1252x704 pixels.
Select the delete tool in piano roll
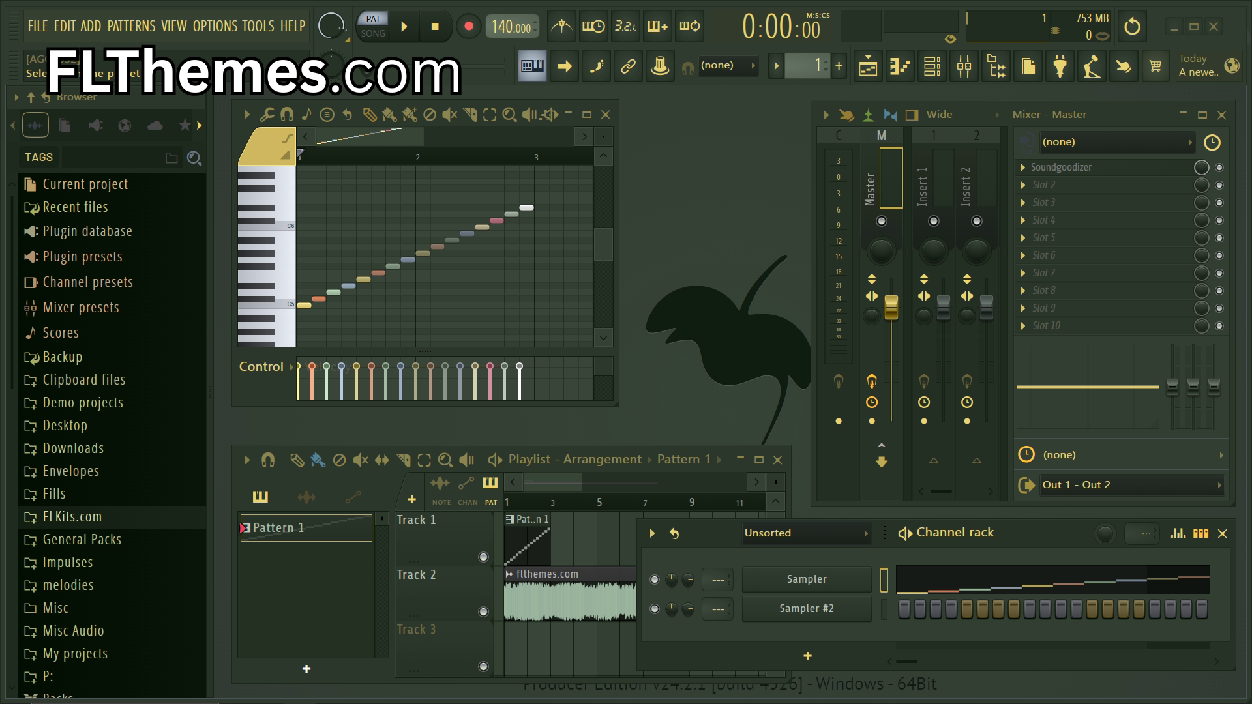[x=429, y=115]
